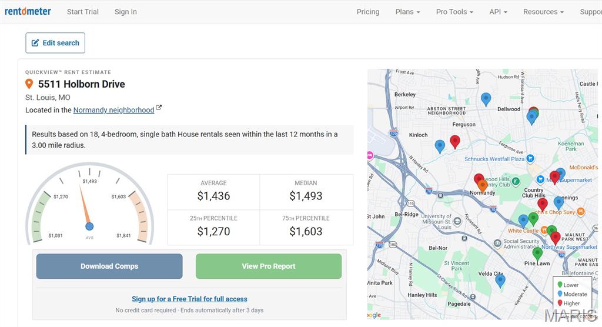Click the St. Louis, MO address line

click(x=48, y=98)
